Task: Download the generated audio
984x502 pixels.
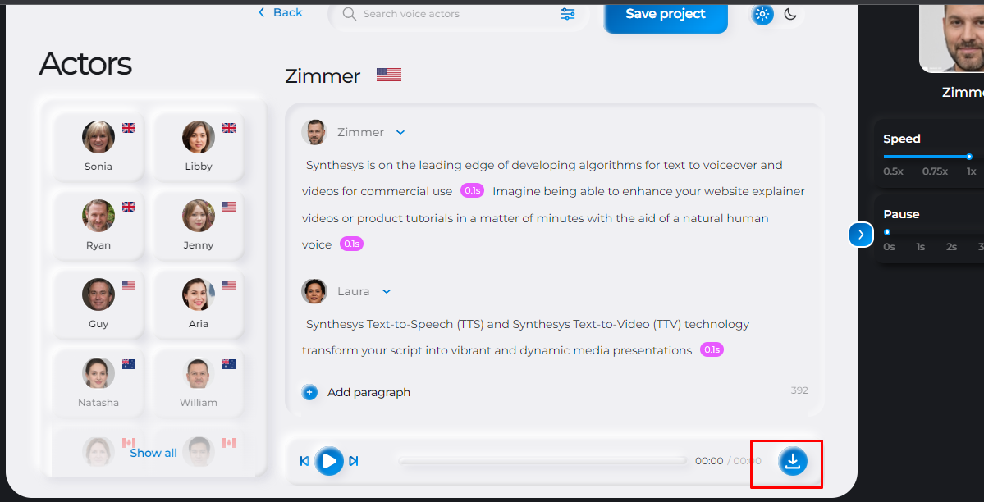Action: 793,461
